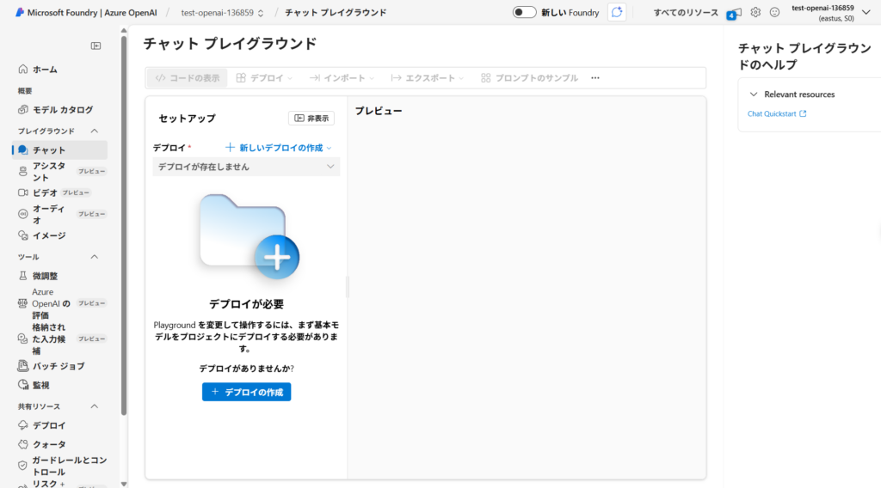Click the アシスタント icon in the sidebar
This screenshot has width=881, height=488.
pyautogui.click(x=23, y=172)
